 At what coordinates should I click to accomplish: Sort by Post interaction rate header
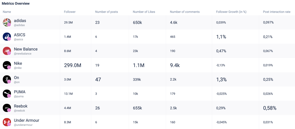[x=277, y=12]
